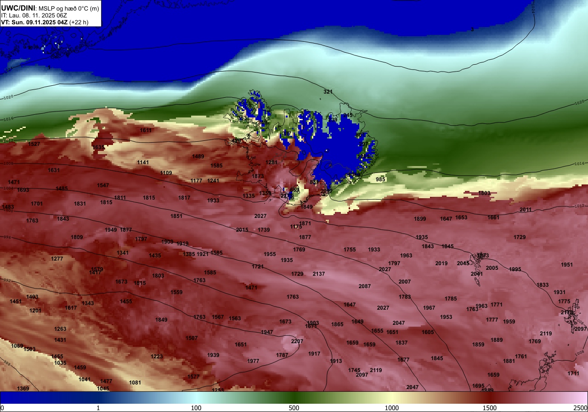Click the map value 1711
The width and height of the screenshot is (588, 412).
(573, 373)
